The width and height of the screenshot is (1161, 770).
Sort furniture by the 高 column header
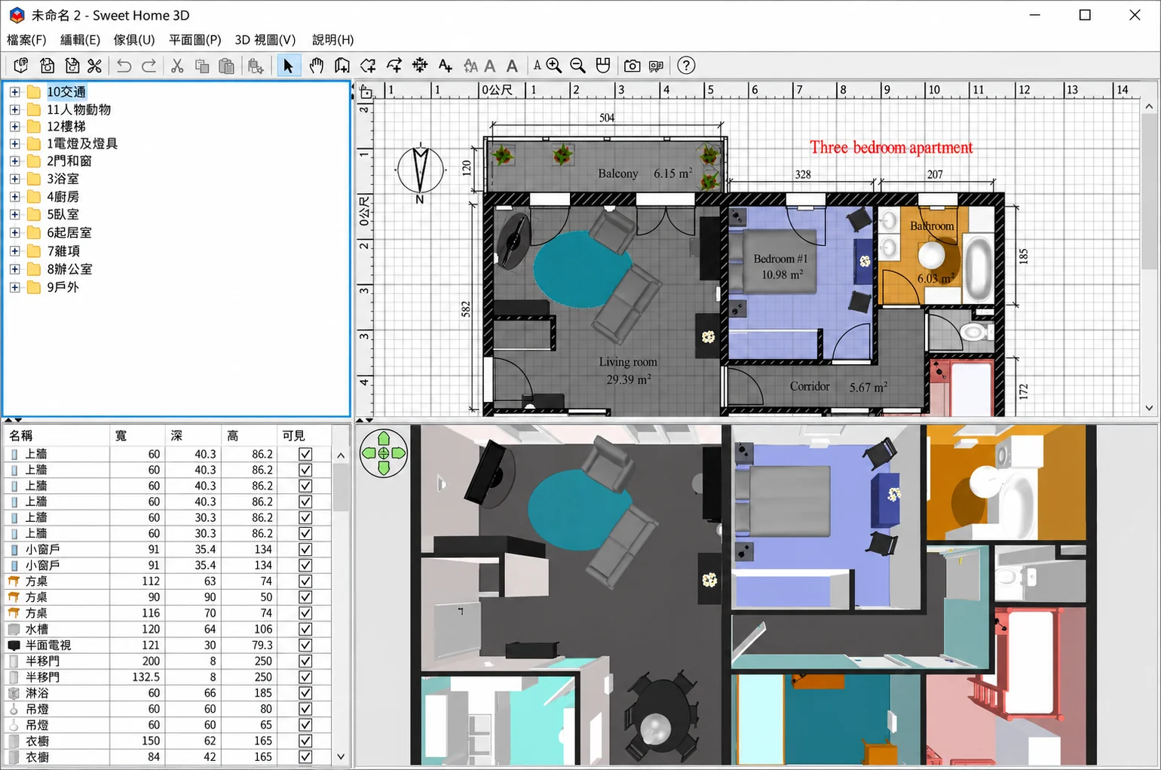click(x=249, y=435)
